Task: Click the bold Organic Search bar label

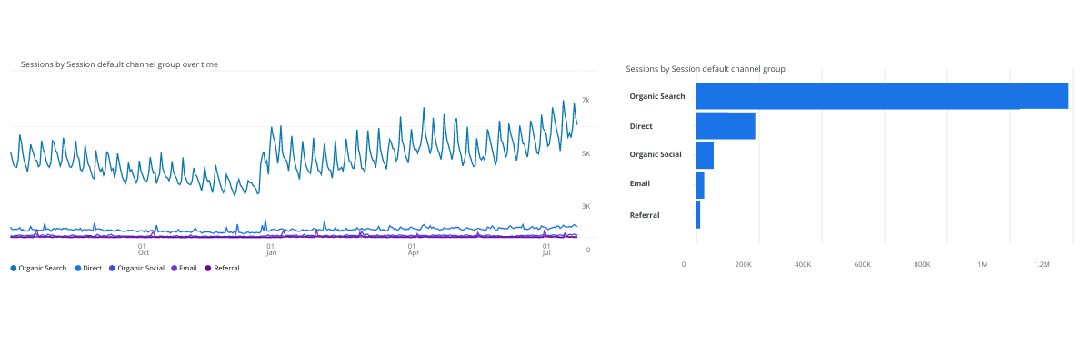Action: point(656,96)
